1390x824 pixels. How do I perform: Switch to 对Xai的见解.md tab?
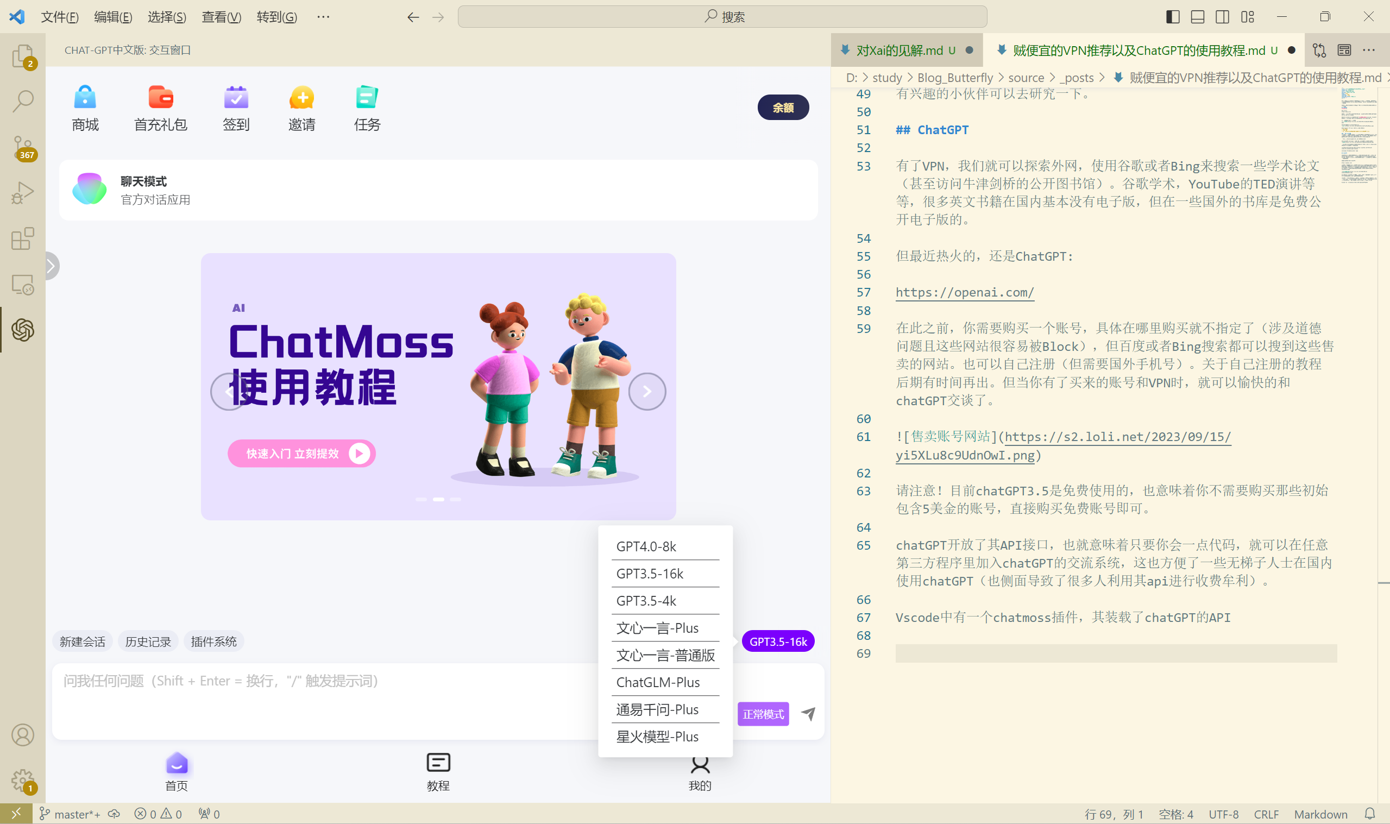tap(906, 50)
